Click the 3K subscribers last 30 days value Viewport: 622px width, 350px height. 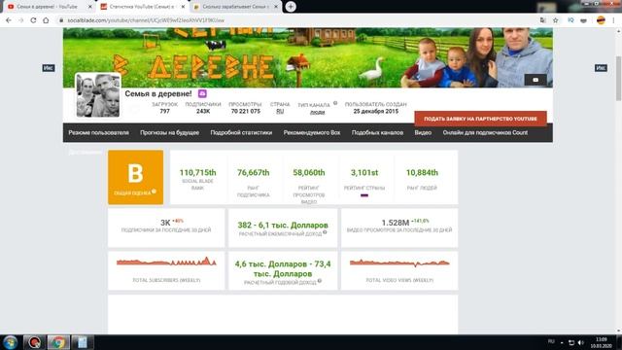[165, 223]
